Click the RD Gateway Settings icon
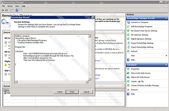 (x=128, y=35)
